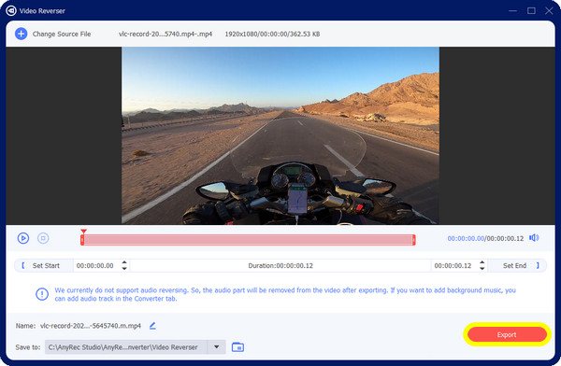Increase start time with the up stepper arrow
561x366 pixels.
124,262
